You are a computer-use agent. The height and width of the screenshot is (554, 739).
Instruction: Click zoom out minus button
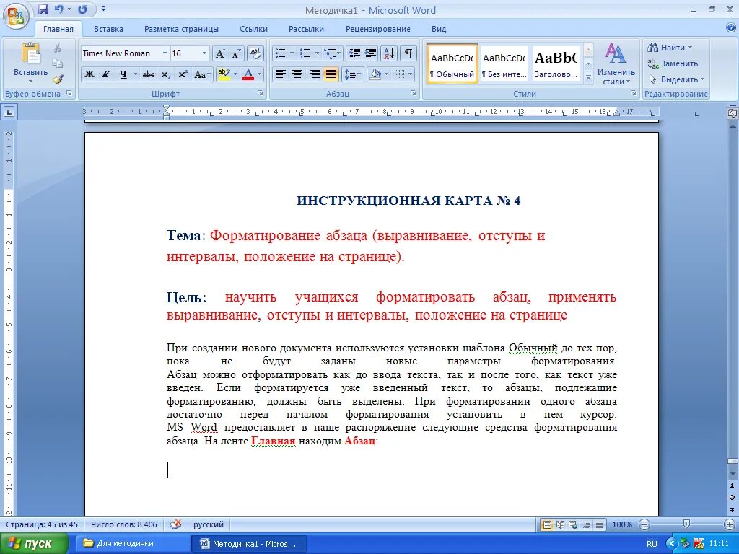click(x=644, y=524)
